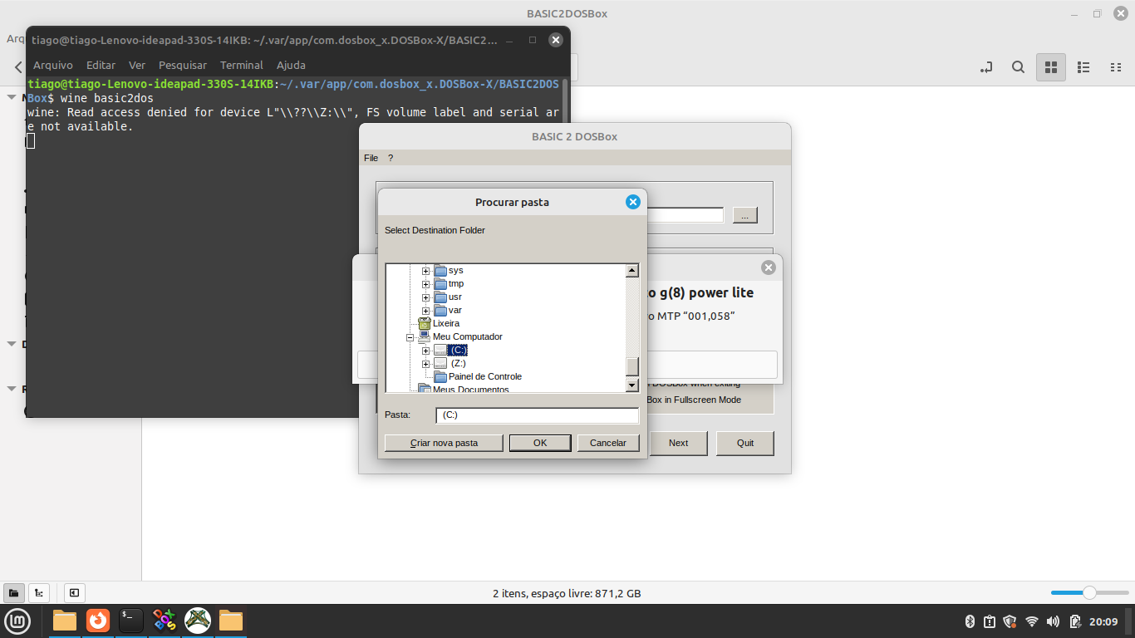Viewport: 1135px width, 638px height.
Task: Open second folder icon in taskbar
Action: pos(231,621)
